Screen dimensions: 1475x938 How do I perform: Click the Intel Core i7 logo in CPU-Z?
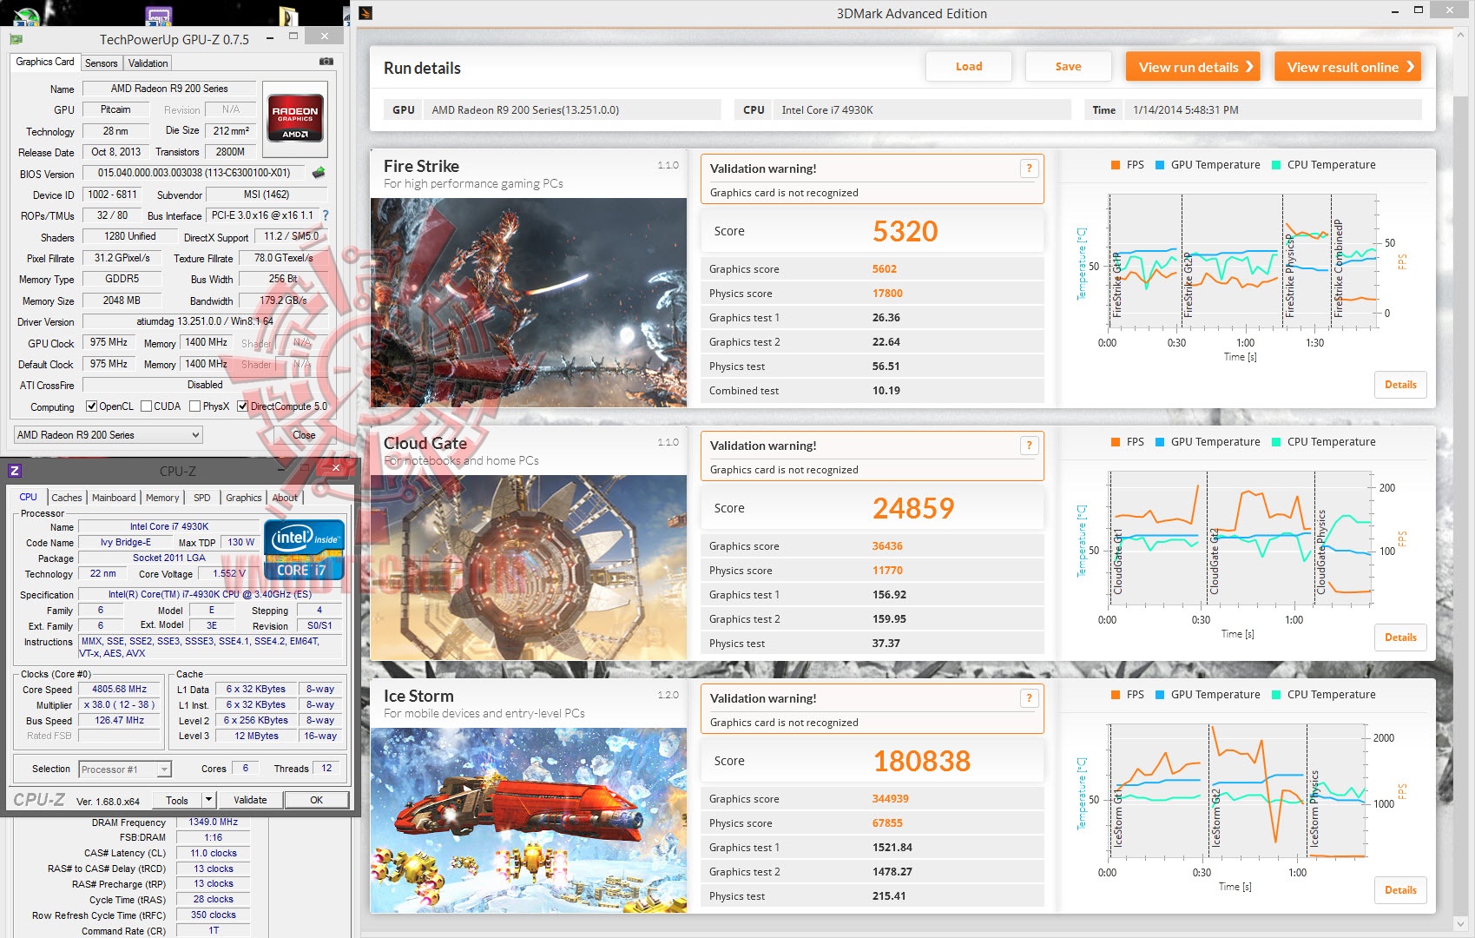click(x=305, y=550)
